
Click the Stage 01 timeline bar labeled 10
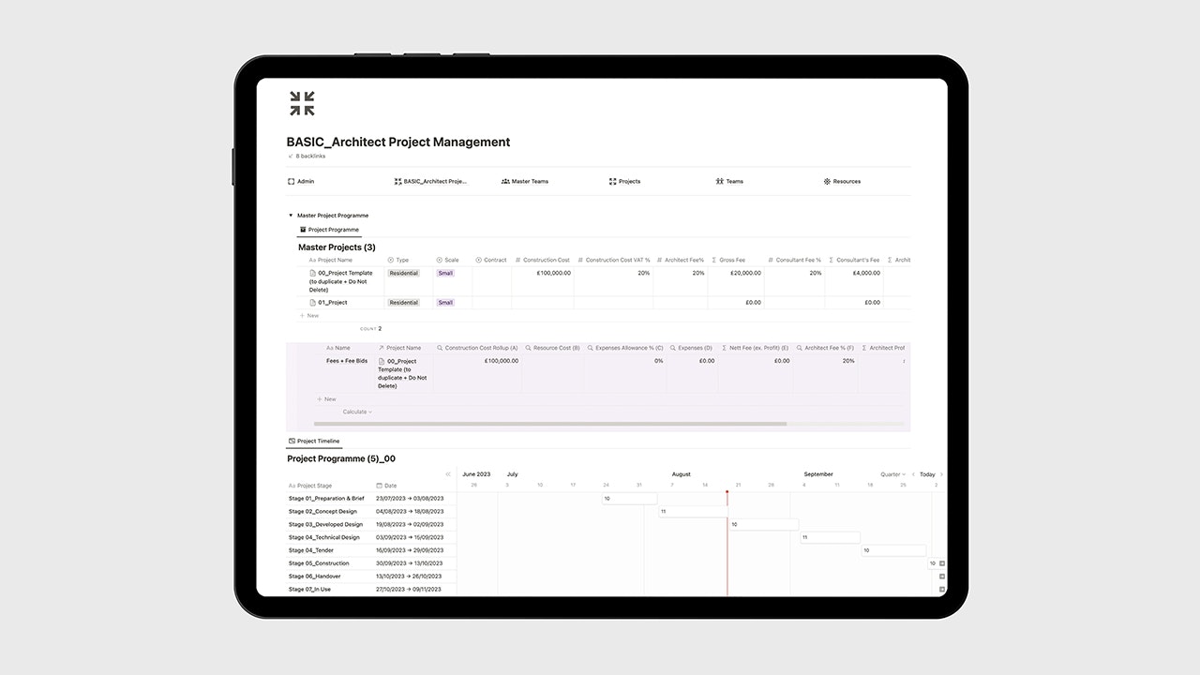[x=629, y=499]
